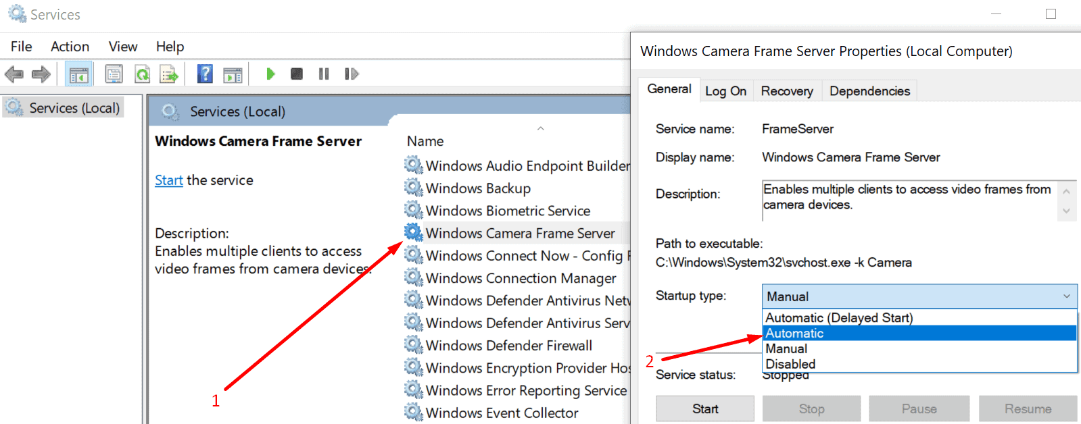Click magnifier gear icon in Services (Local) header
Image resolution: width=1081 pixels, height=424 pixels.
(x=170, y=111)
